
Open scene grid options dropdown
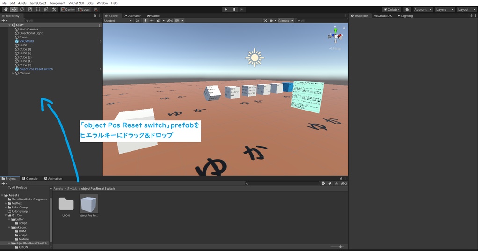pyautogui.click(x=183, y=21)
